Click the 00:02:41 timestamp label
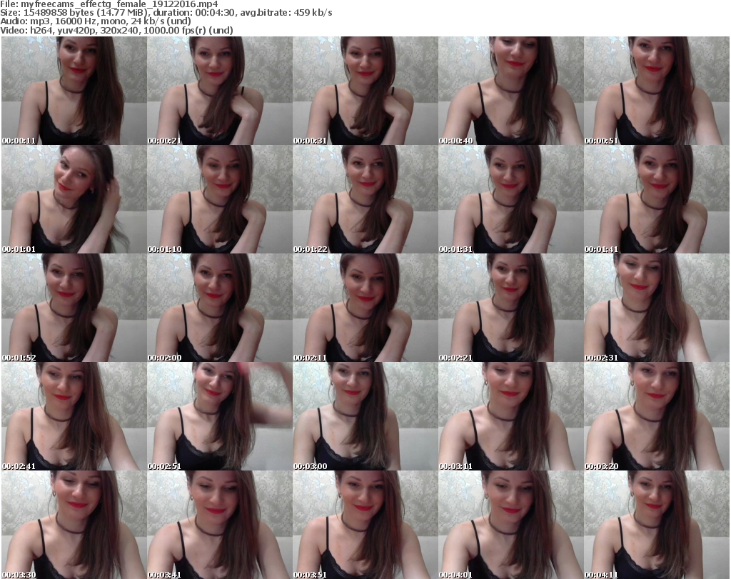Viewport: 731px width, 579px height. (19, 465)
